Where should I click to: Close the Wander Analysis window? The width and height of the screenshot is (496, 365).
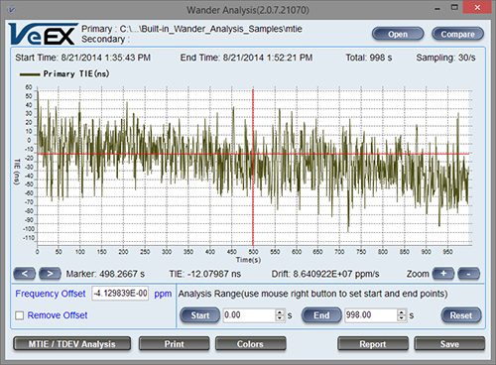pos(477,7)
